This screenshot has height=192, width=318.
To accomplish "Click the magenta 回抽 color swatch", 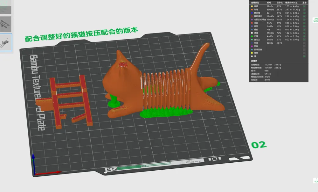I will click(x=252, y=46).
